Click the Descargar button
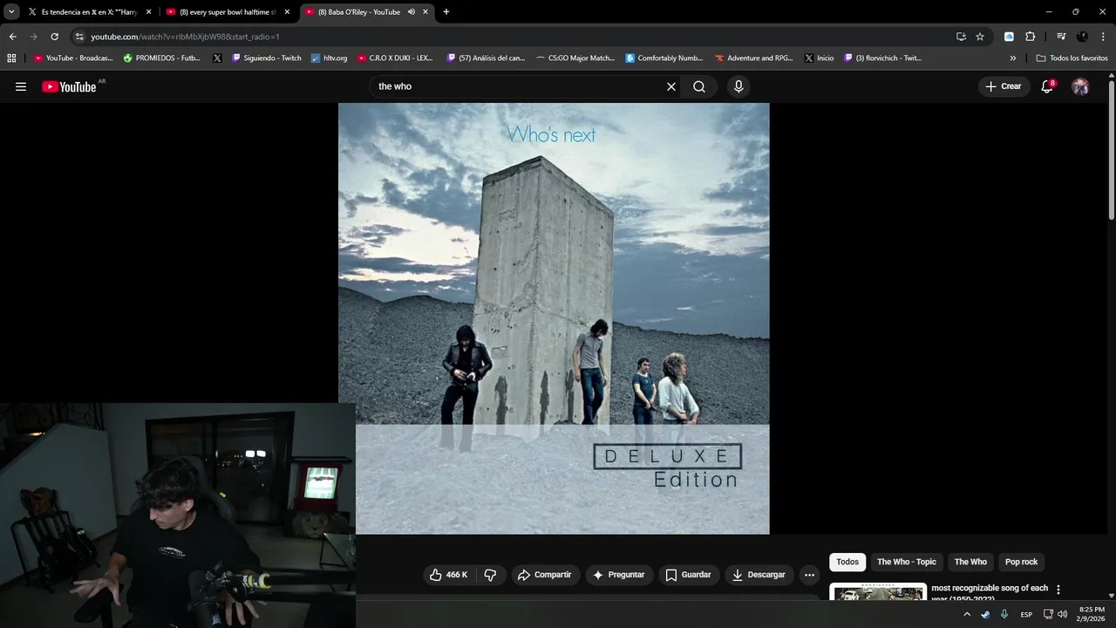The width and height of the screenshot is (1116, 628). (760, 575)
